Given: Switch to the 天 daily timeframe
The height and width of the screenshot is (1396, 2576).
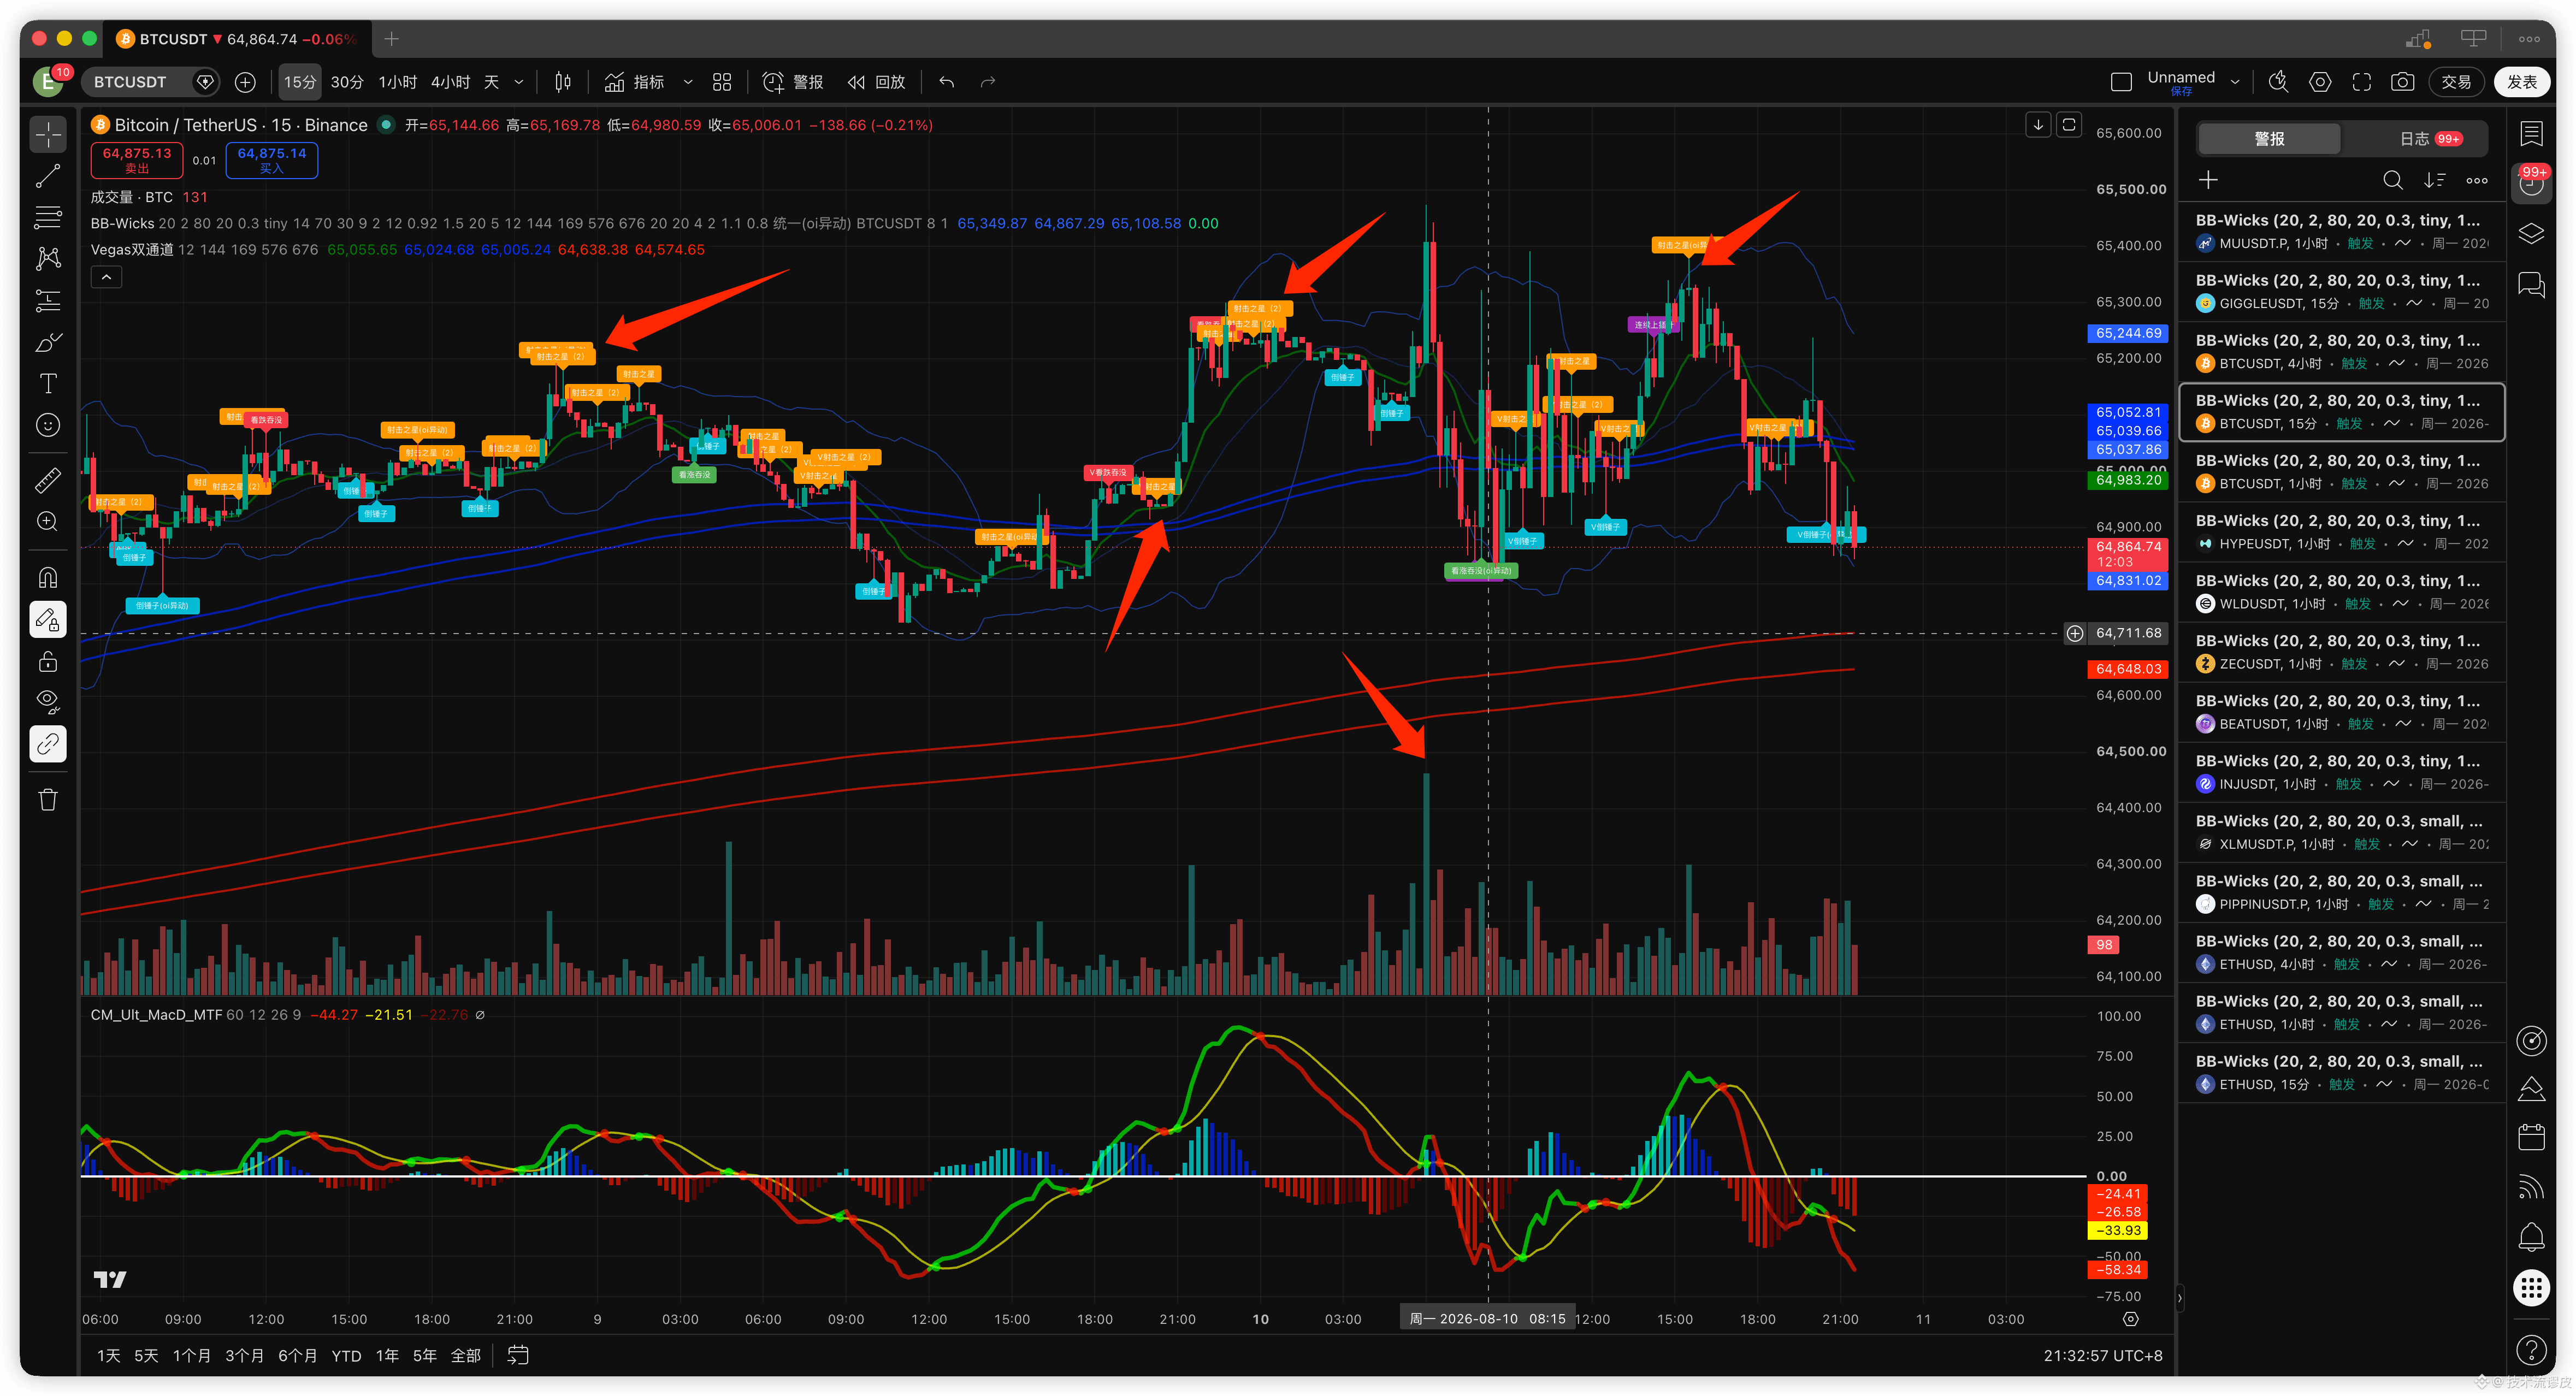Looking at the screenshot, I should click(491, 82).
